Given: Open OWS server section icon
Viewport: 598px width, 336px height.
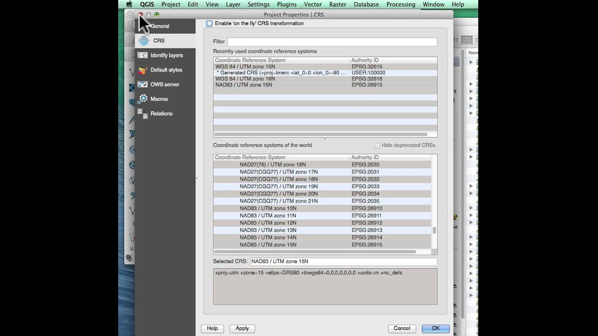Looking at the screenshot, I should [143, 84].
